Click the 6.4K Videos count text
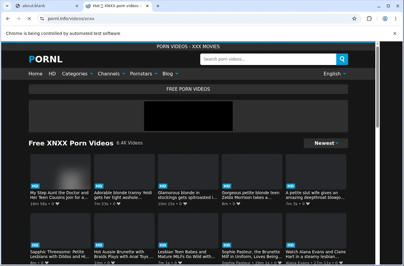 tap(130, 143)
